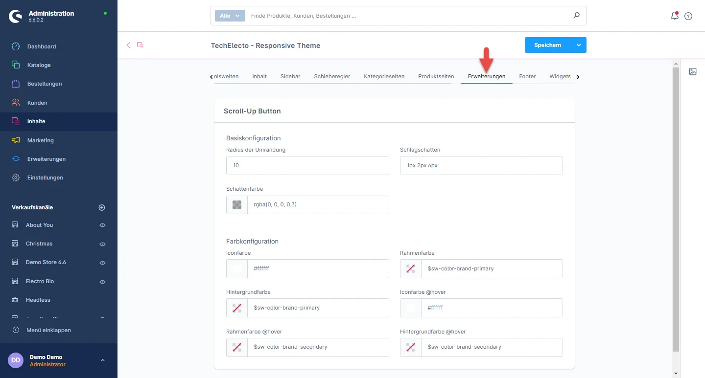Toggle visibility eye for About You channel
Image resolution: width=705 pixels, height=378 pixels.
102,225
